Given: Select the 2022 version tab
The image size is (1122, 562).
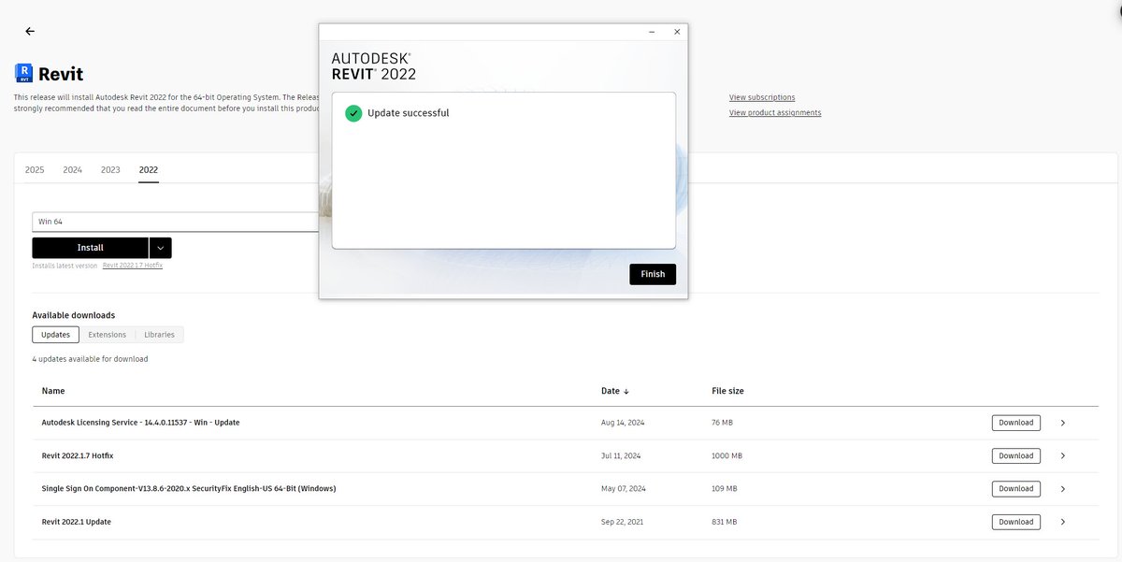Looking at the screenshot, I should click(149, 170).
